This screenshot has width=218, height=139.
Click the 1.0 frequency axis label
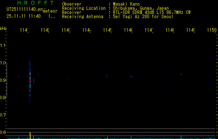coord(3,63)
